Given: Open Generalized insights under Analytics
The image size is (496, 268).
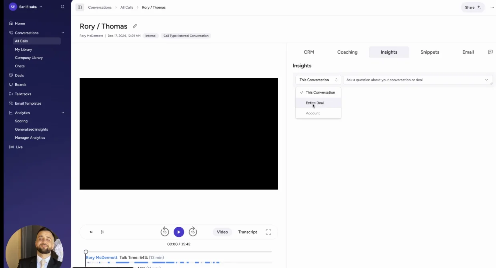Looking at the screenshot, I should point(32,130).
